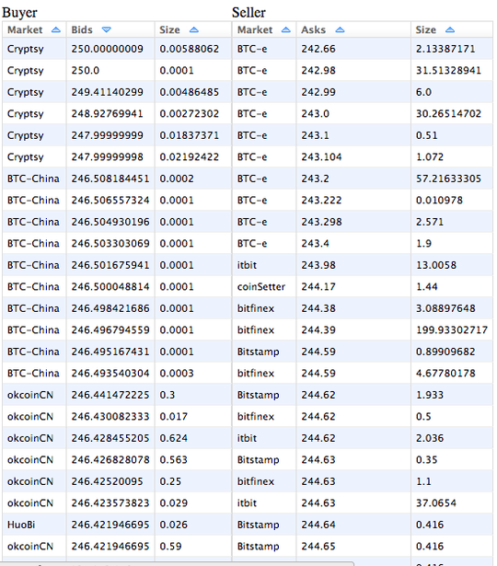Click the BTC-China bid 246.508184451 cell

pyautogui.click(x=110, y=179)
